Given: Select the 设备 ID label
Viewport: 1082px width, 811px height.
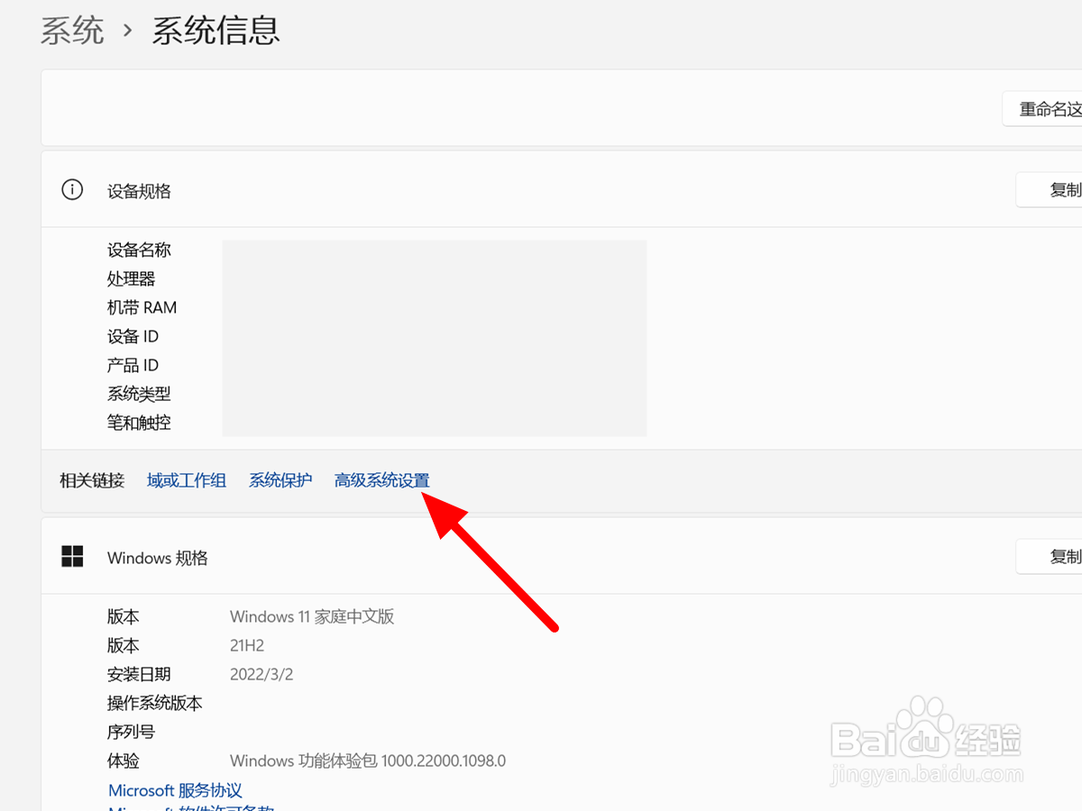Looking at the screenshot, I should tap(133, 336).
